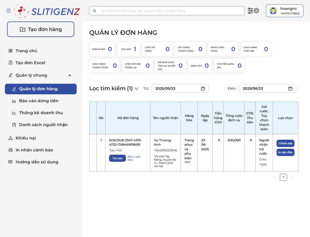The image size is (310, 237).
Task: Filter by Đã bàn giao trả lại người gửi card
Action: point(170,66)
